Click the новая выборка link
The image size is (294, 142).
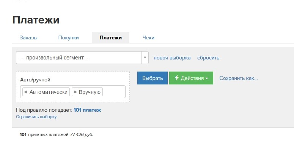pyautogui.click(x=172, y=58)
